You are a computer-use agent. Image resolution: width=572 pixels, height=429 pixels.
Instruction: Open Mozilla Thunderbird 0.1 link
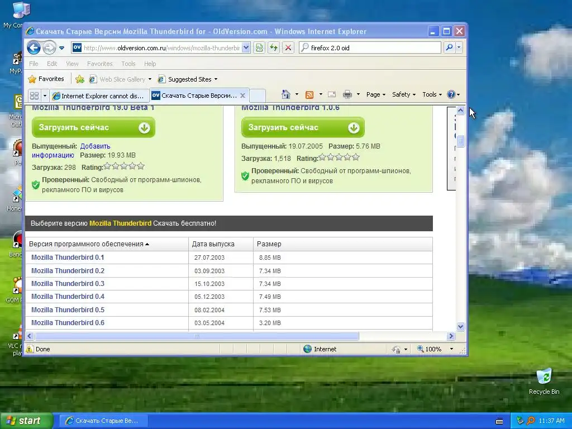click(68, 258)
